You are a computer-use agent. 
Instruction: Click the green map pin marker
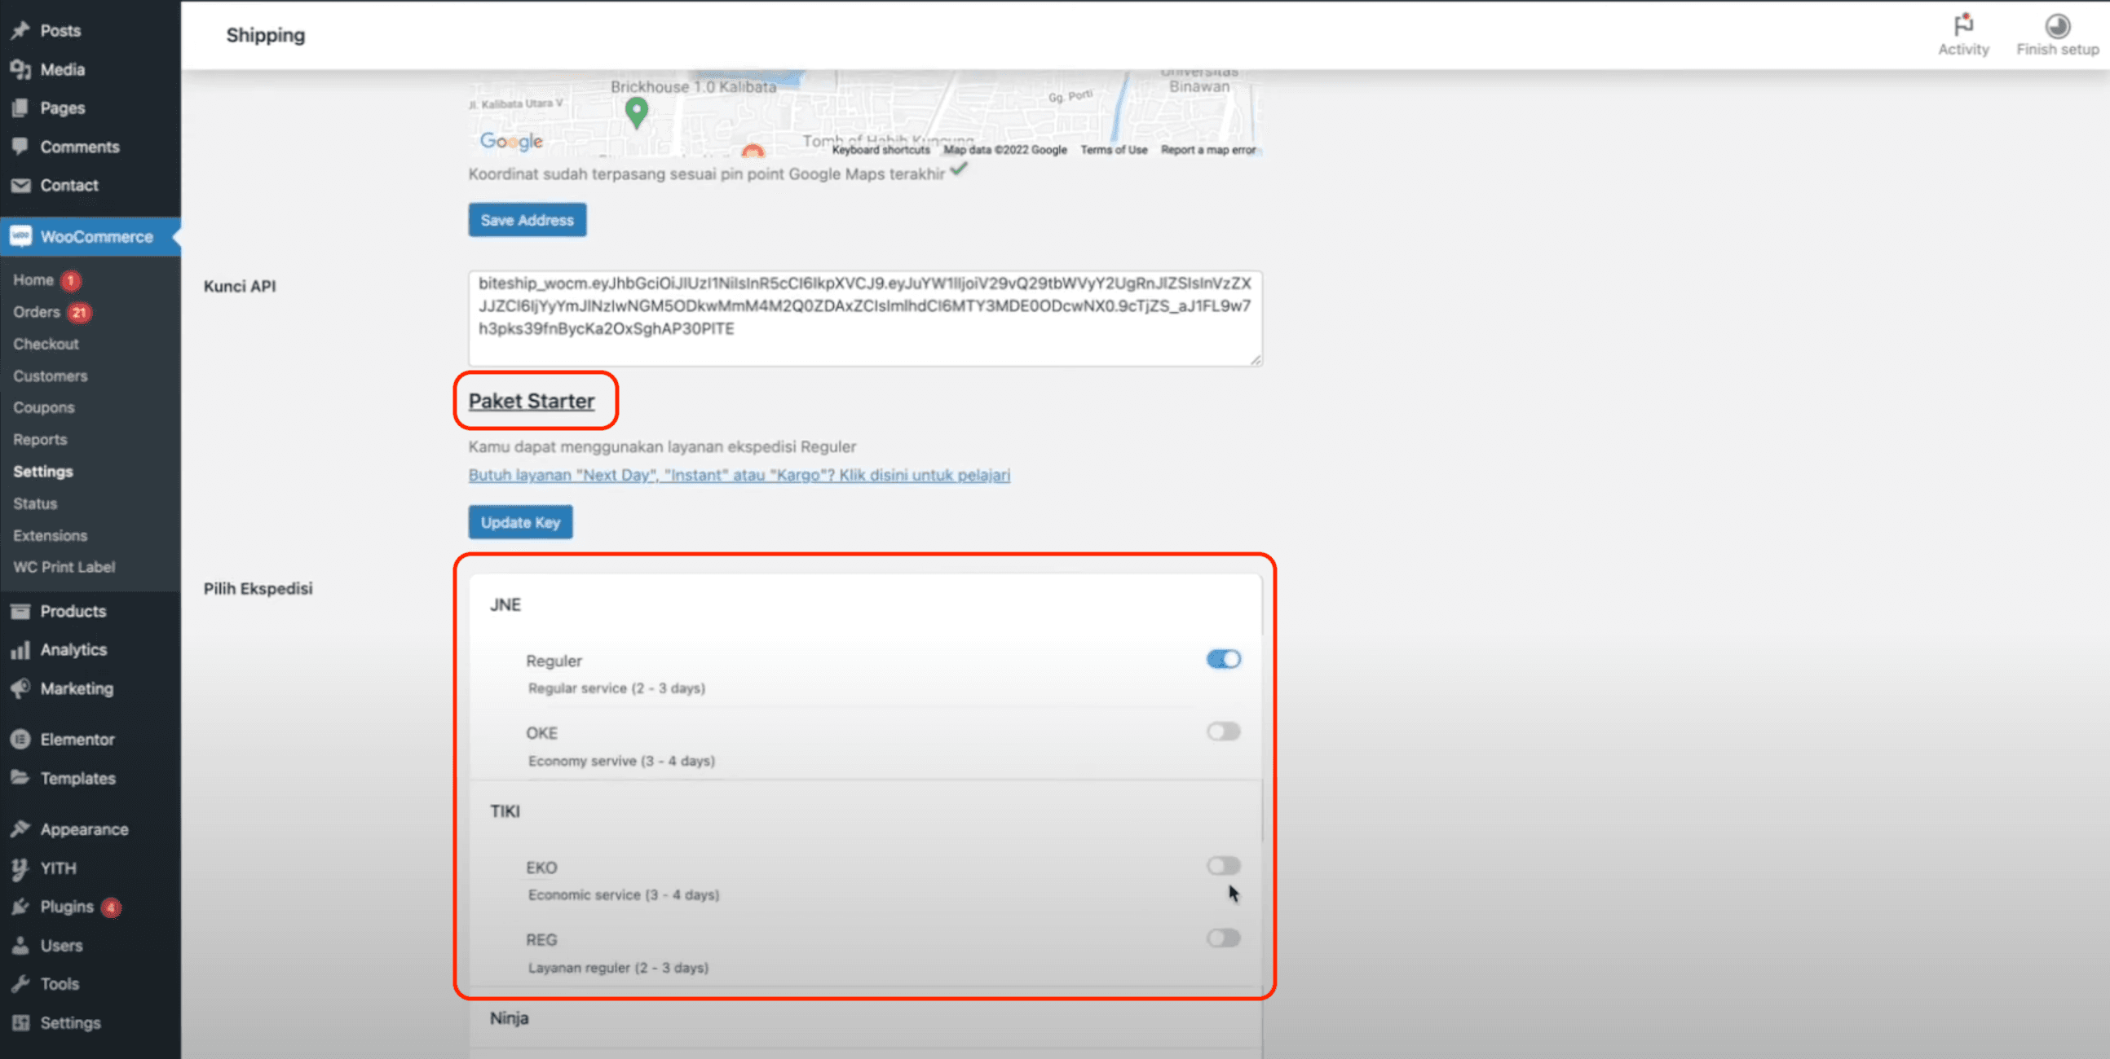click(x=637, y=112)
